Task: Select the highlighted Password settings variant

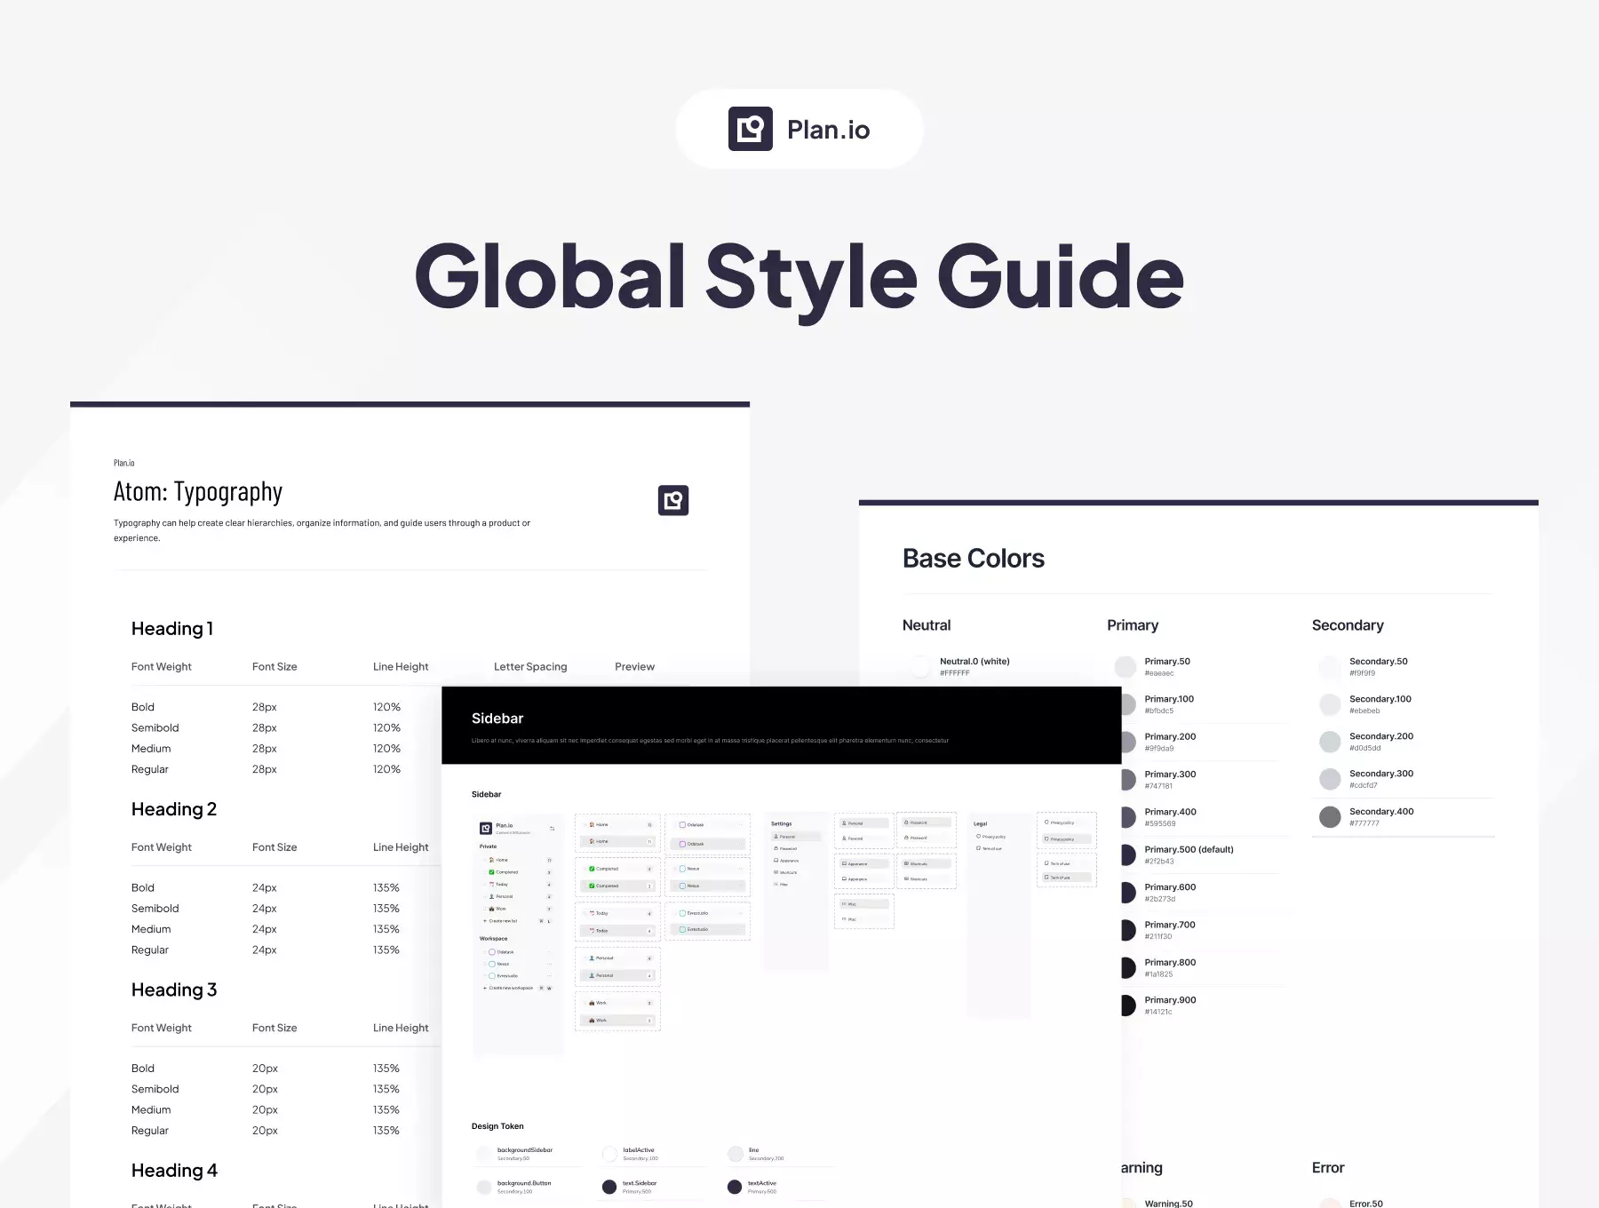Action: click(927, 823)
